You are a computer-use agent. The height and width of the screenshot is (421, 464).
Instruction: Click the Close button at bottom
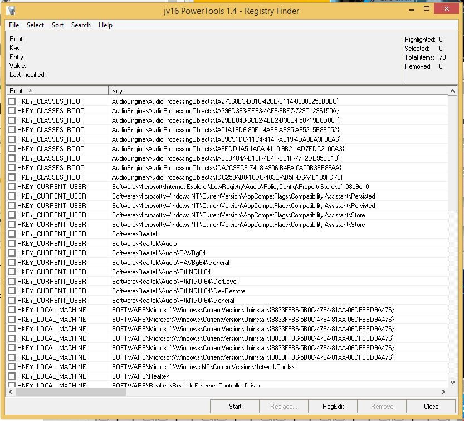pyautogui.click(x=431, y=406)
